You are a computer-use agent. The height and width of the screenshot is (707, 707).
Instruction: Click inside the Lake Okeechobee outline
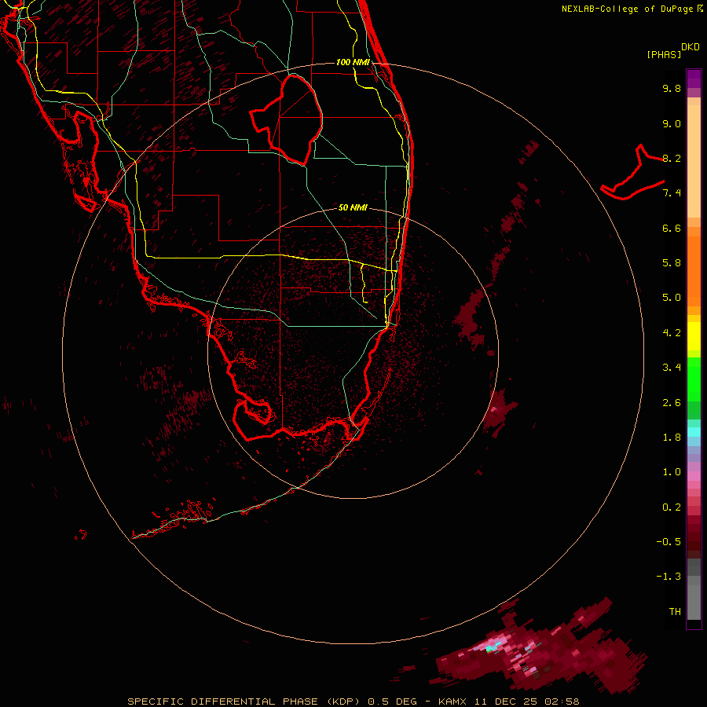coord(293,119)
